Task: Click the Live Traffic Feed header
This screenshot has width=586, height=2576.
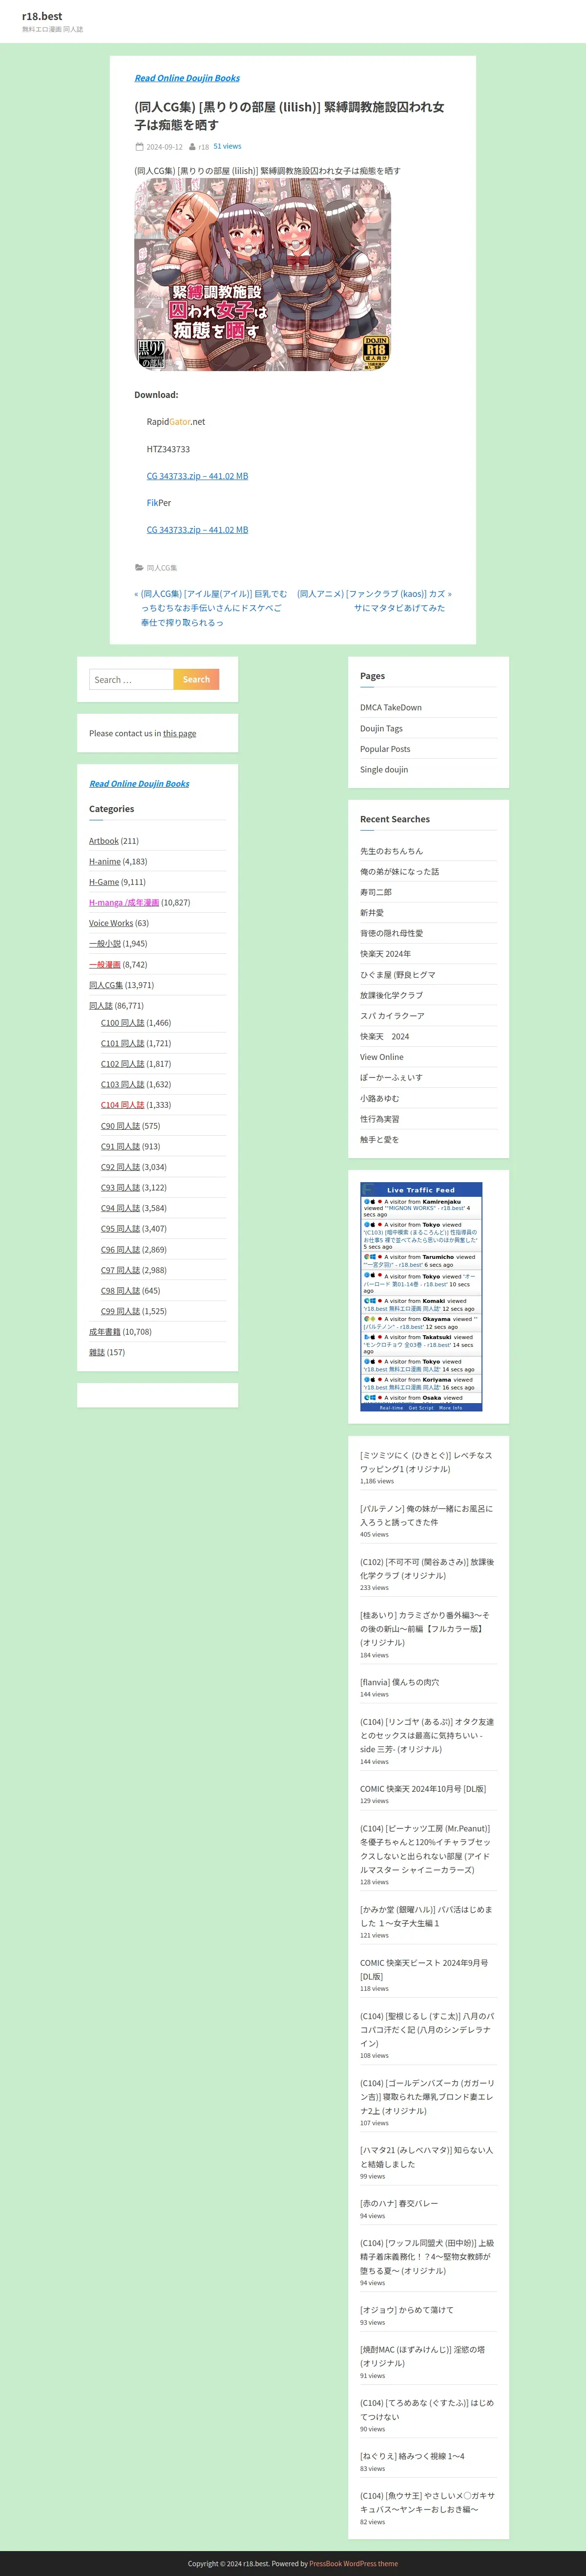Action: 421,1190
